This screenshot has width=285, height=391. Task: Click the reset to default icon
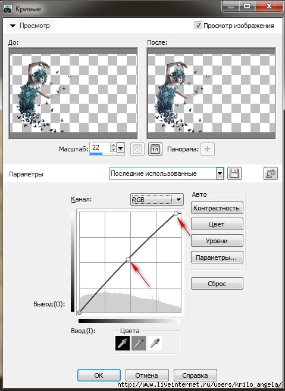coord(271,173)
